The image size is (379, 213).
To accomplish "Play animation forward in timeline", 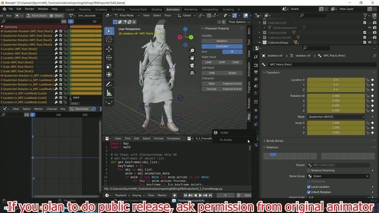I will pos(200,195).
